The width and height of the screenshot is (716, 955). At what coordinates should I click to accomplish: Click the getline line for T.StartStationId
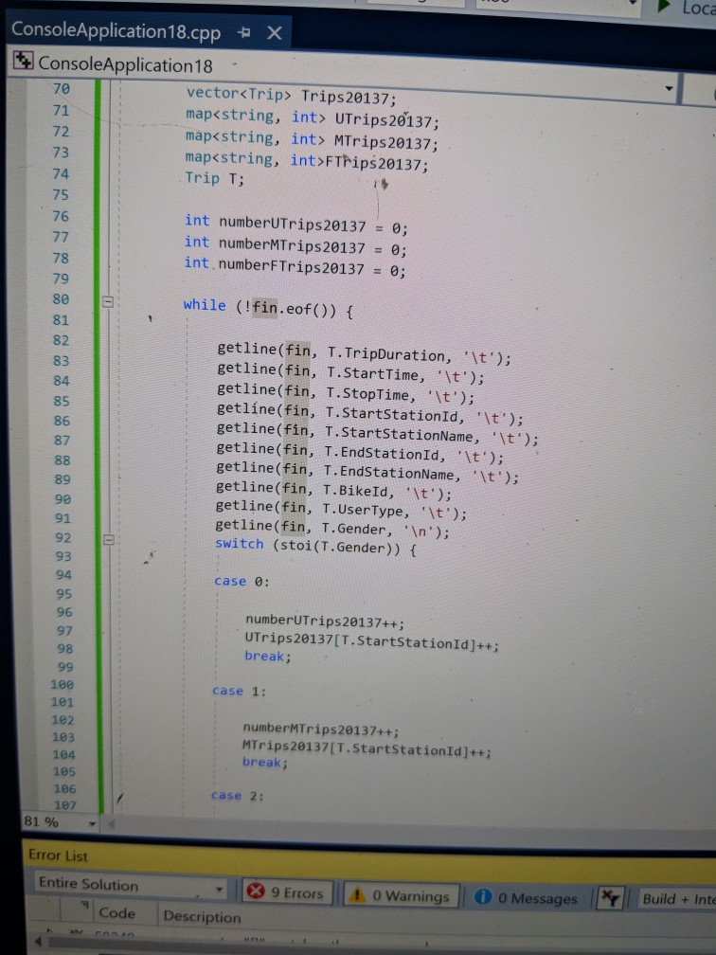click(369, 413)
